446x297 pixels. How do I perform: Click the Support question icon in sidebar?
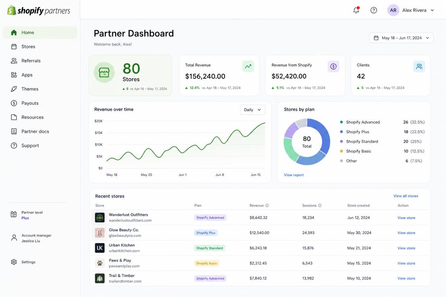click(x=14, y=146)
